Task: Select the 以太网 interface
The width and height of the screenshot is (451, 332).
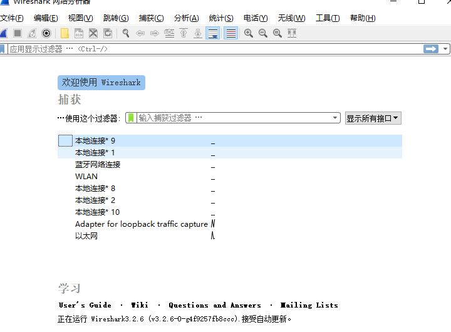Action: point(230,236)
